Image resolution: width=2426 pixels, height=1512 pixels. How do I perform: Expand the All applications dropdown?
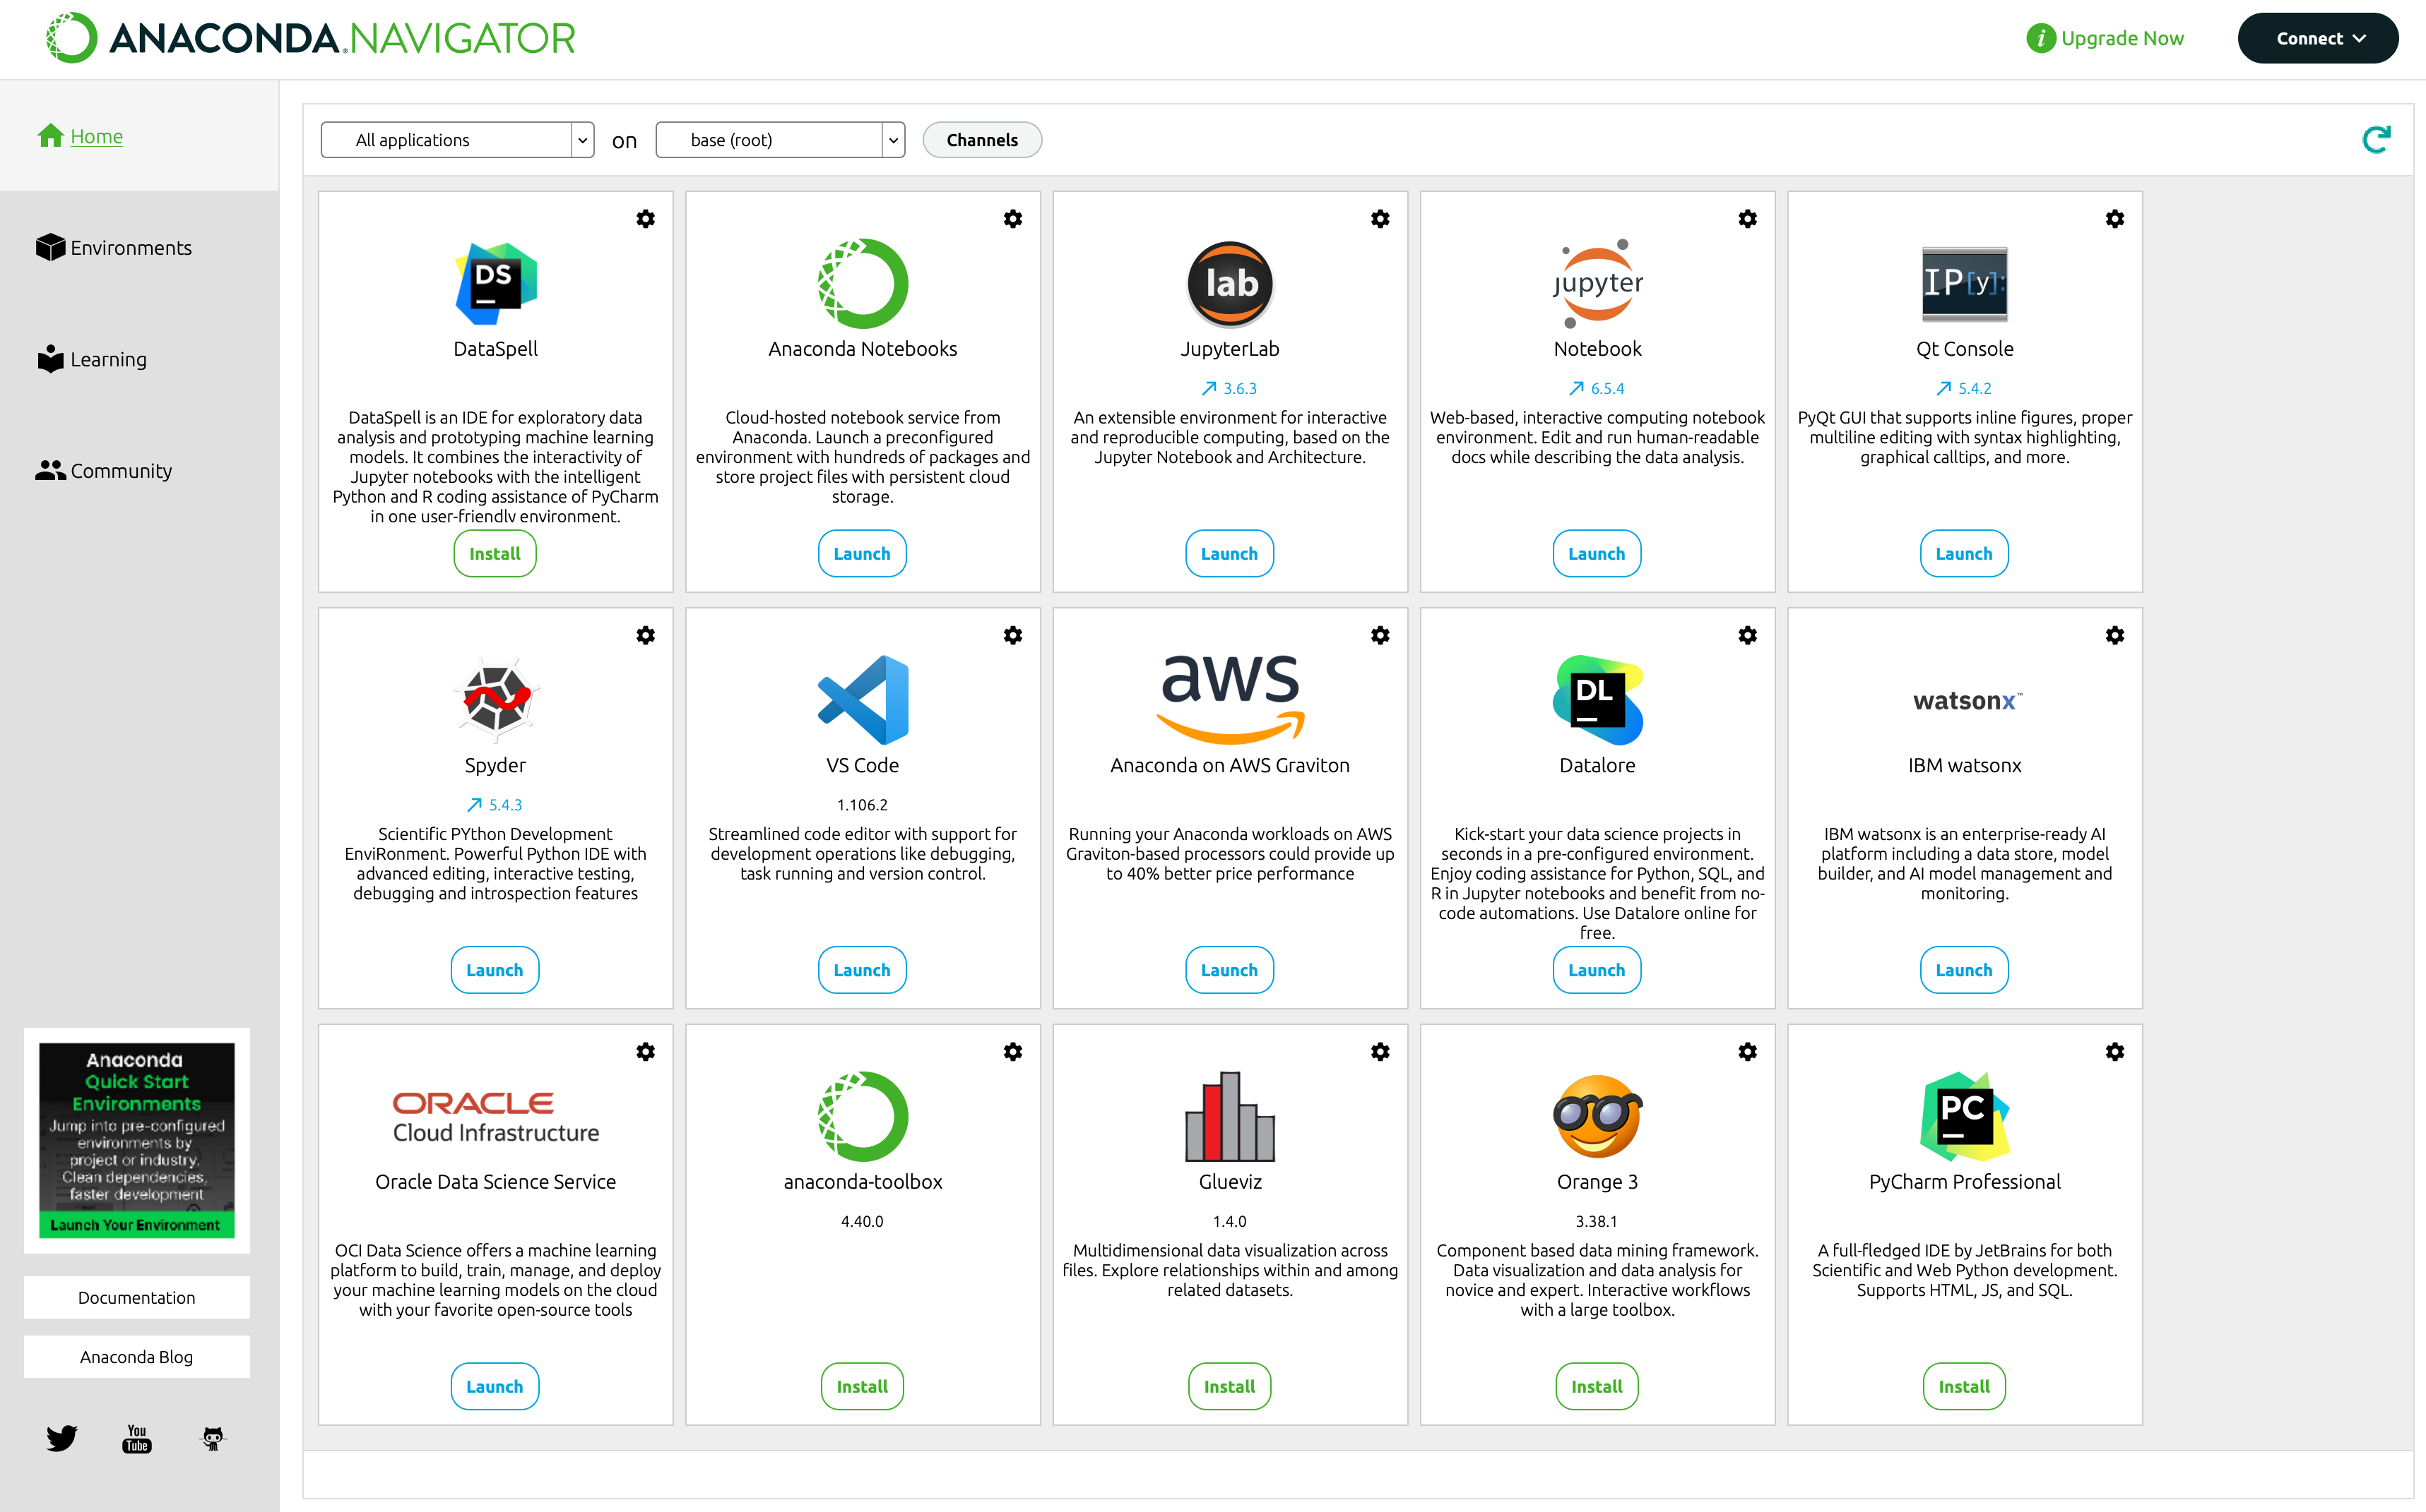(457, 140)
